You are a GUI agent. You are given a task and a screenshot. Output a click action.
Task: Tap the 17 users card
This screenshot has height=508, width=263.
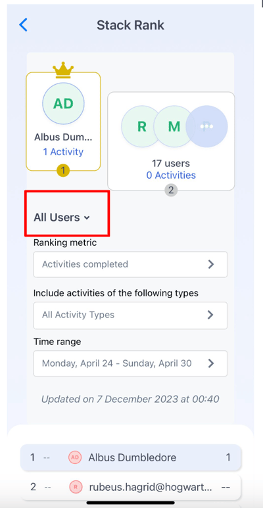(x=171, y=141)
